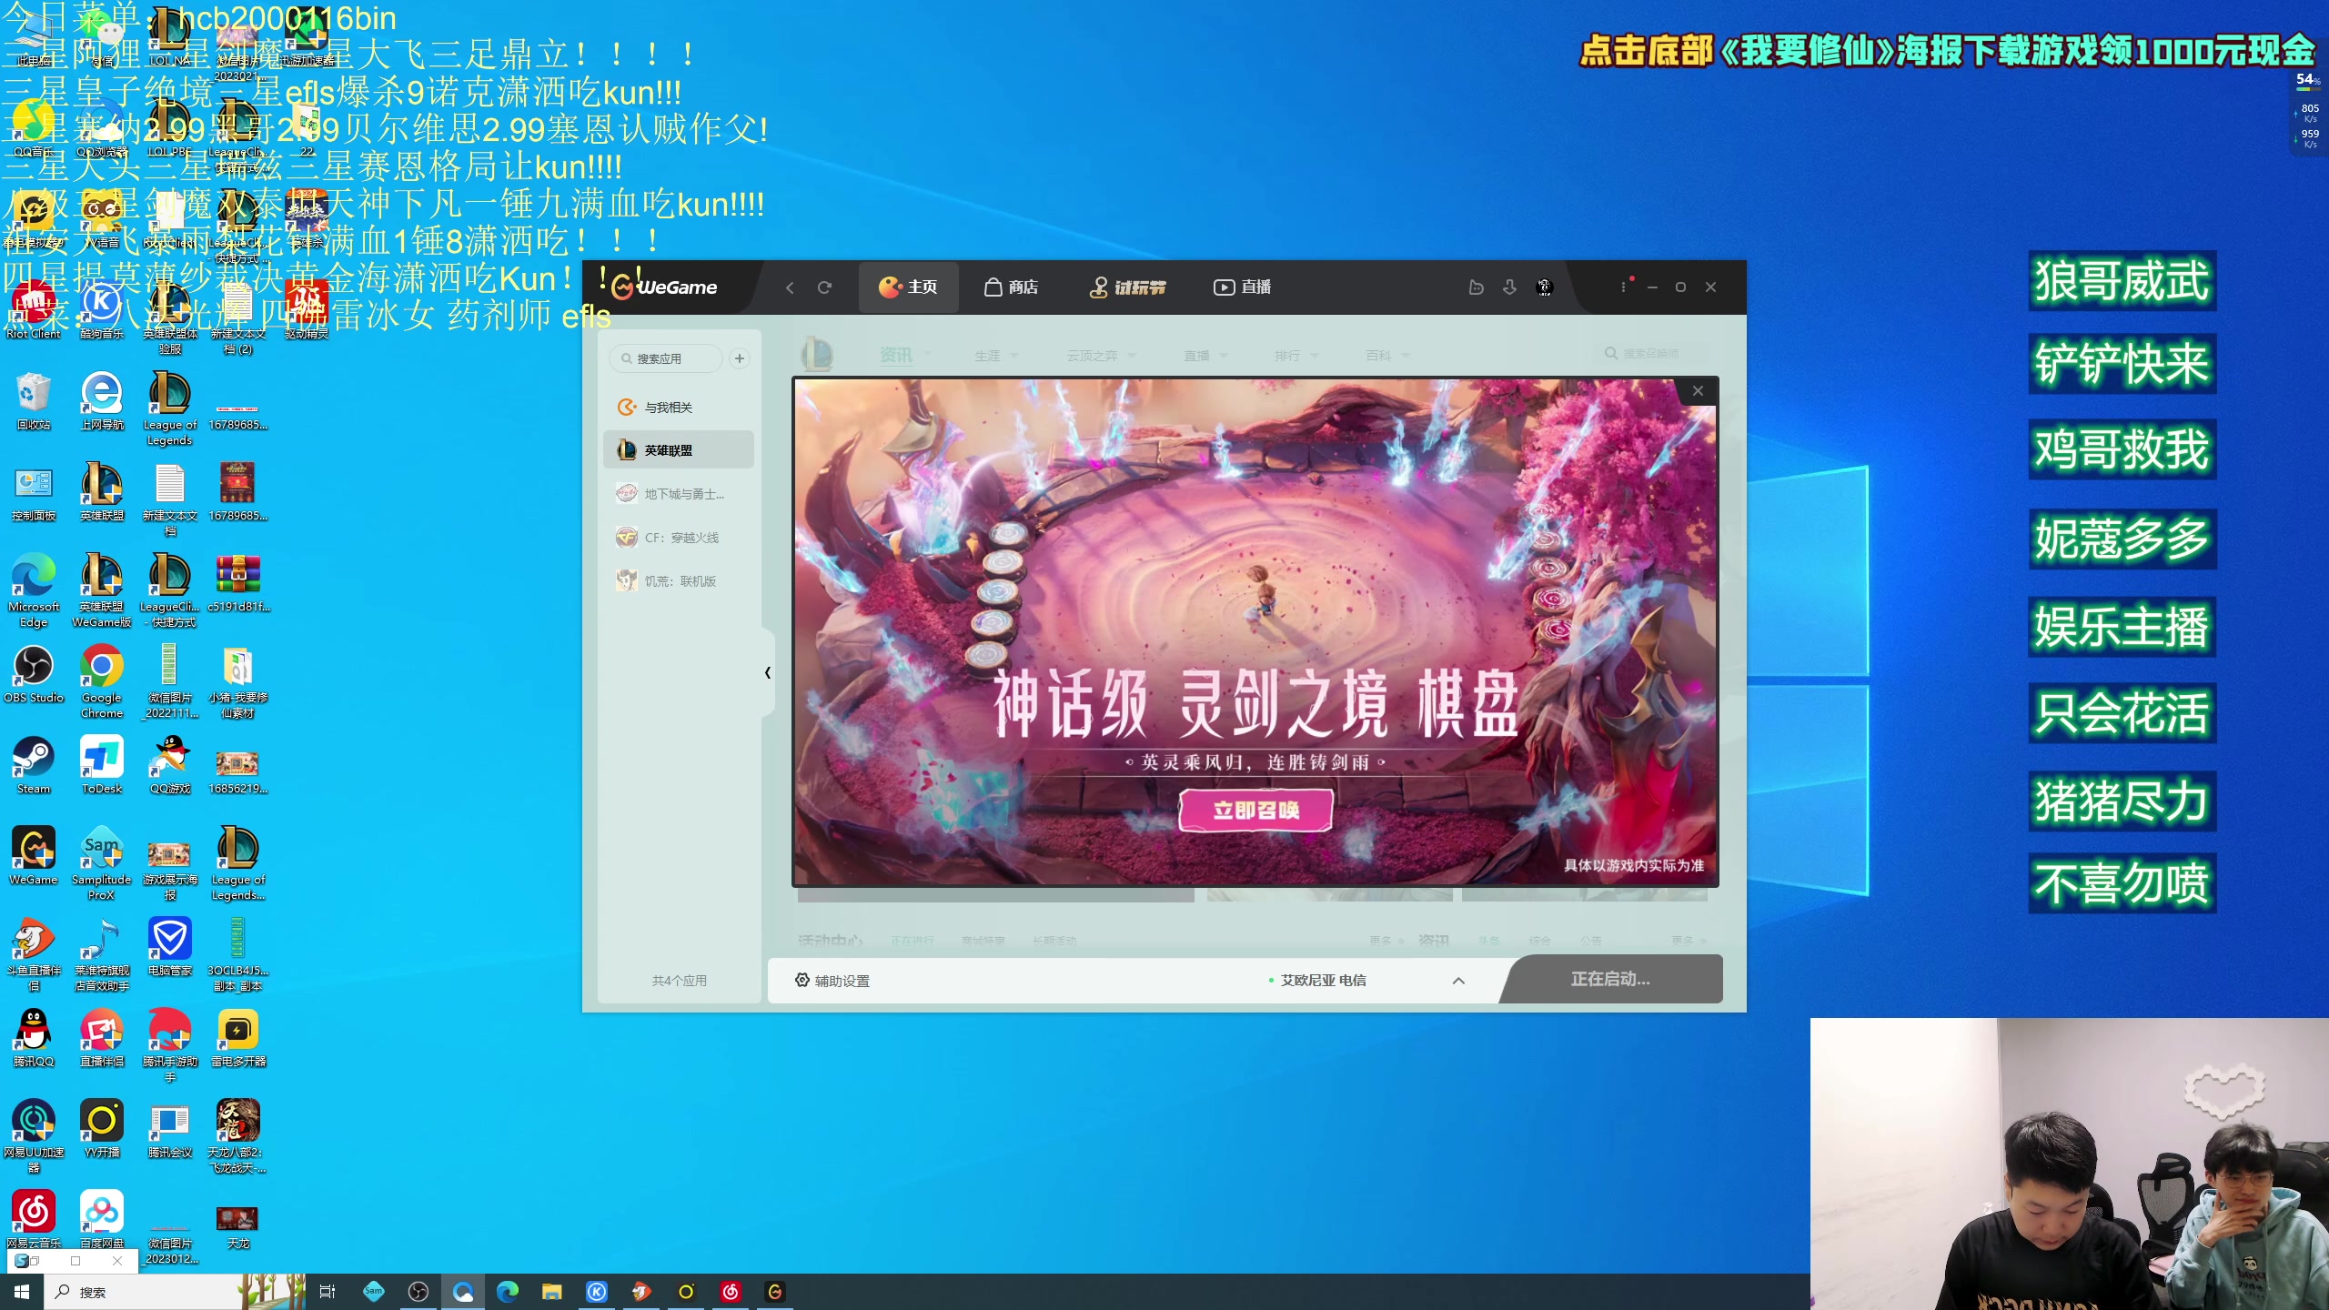Screen dimensions: 2329x1310
Task: Open 雷电多开器 desktop shortcut
Action: tap(238, 1039)
